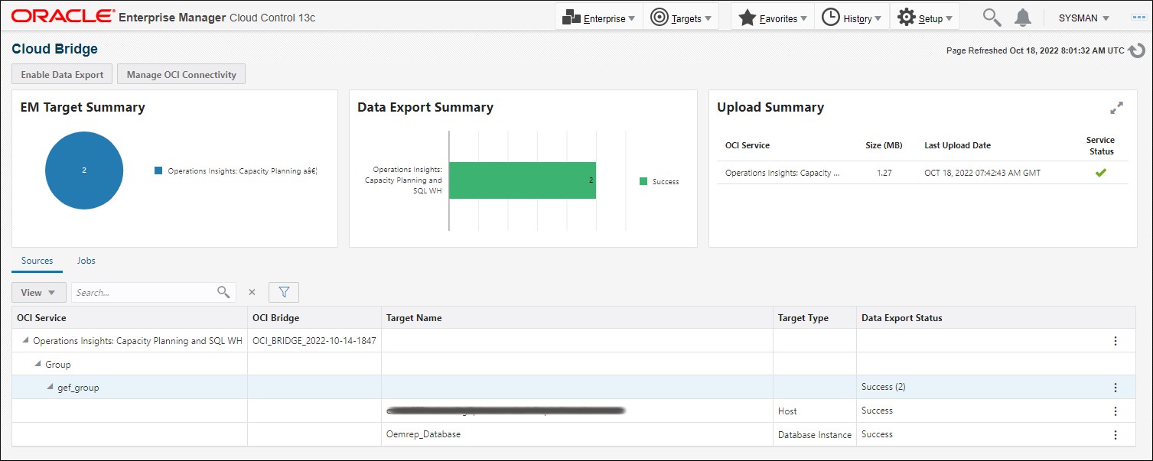Maximize the Upload Summary panel

pos(1116,108)
